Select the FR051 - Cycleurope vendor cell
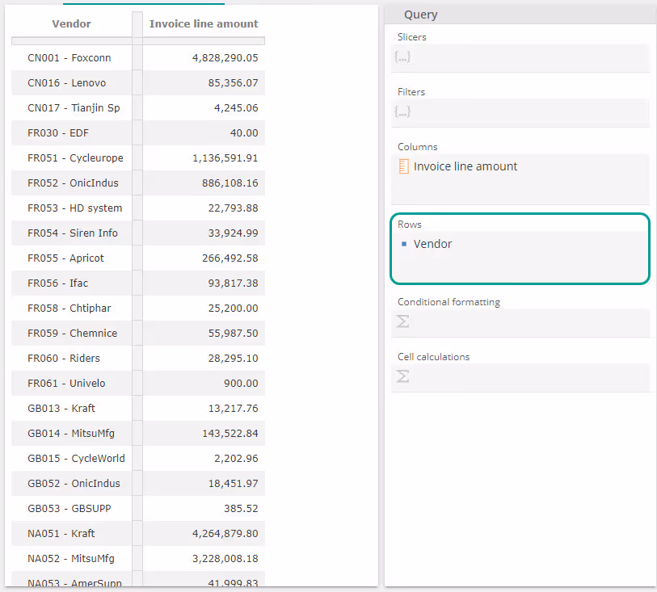The height and width of the screenshot is (592, 657). point(75,158)
